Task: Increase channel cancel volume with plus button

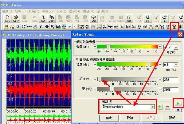Action: (160, 47)
